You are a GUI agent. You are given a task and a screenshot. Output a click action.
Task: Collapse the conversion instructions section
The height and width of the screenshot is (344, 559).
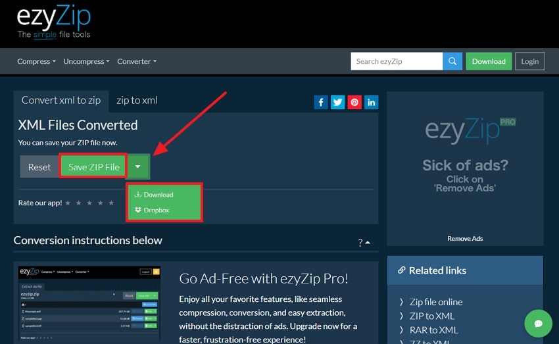[x=368, y=243]
